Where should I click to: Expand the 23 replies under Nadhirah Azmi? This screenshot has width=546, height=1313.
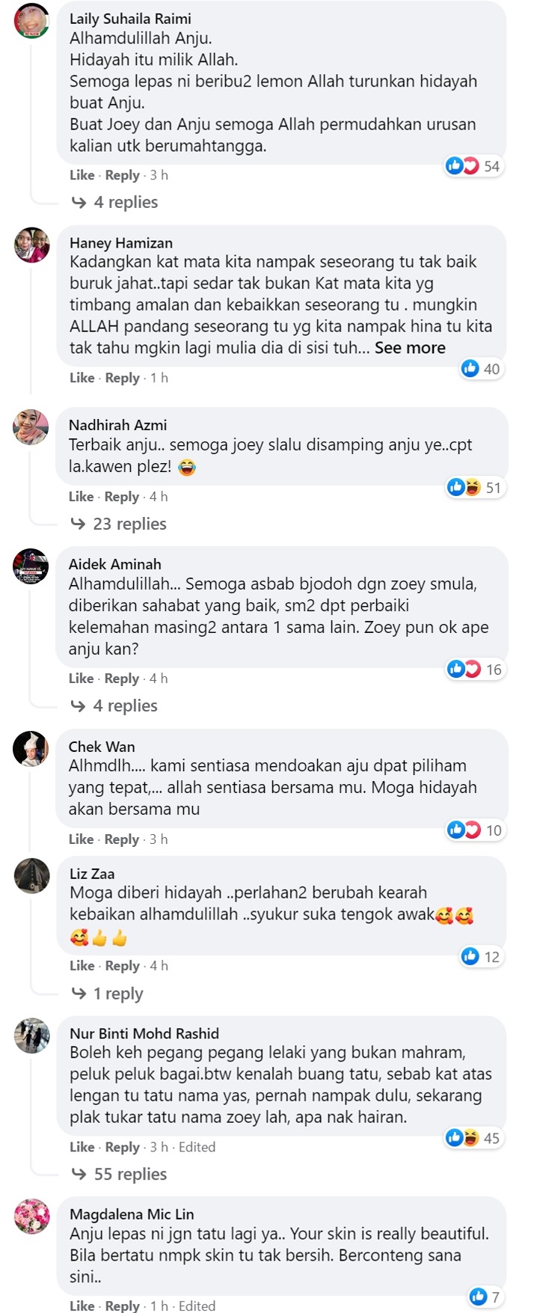pos(118,524)
